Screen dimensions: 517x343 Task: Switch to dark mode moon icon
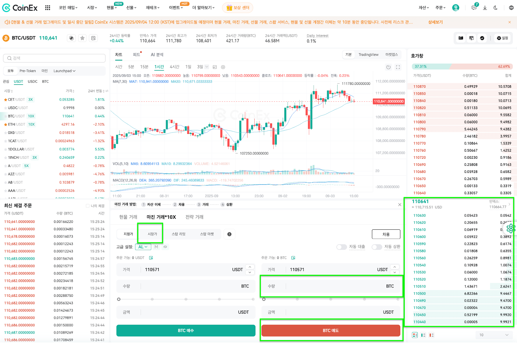[495, 8]
